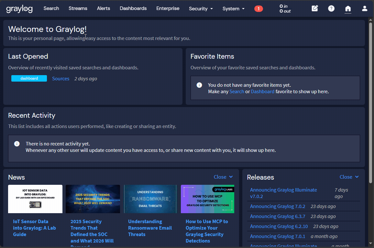This screenshot has height=248, width=374.
Task: Open the Sources dashboard link
Action: coord(61,79)
